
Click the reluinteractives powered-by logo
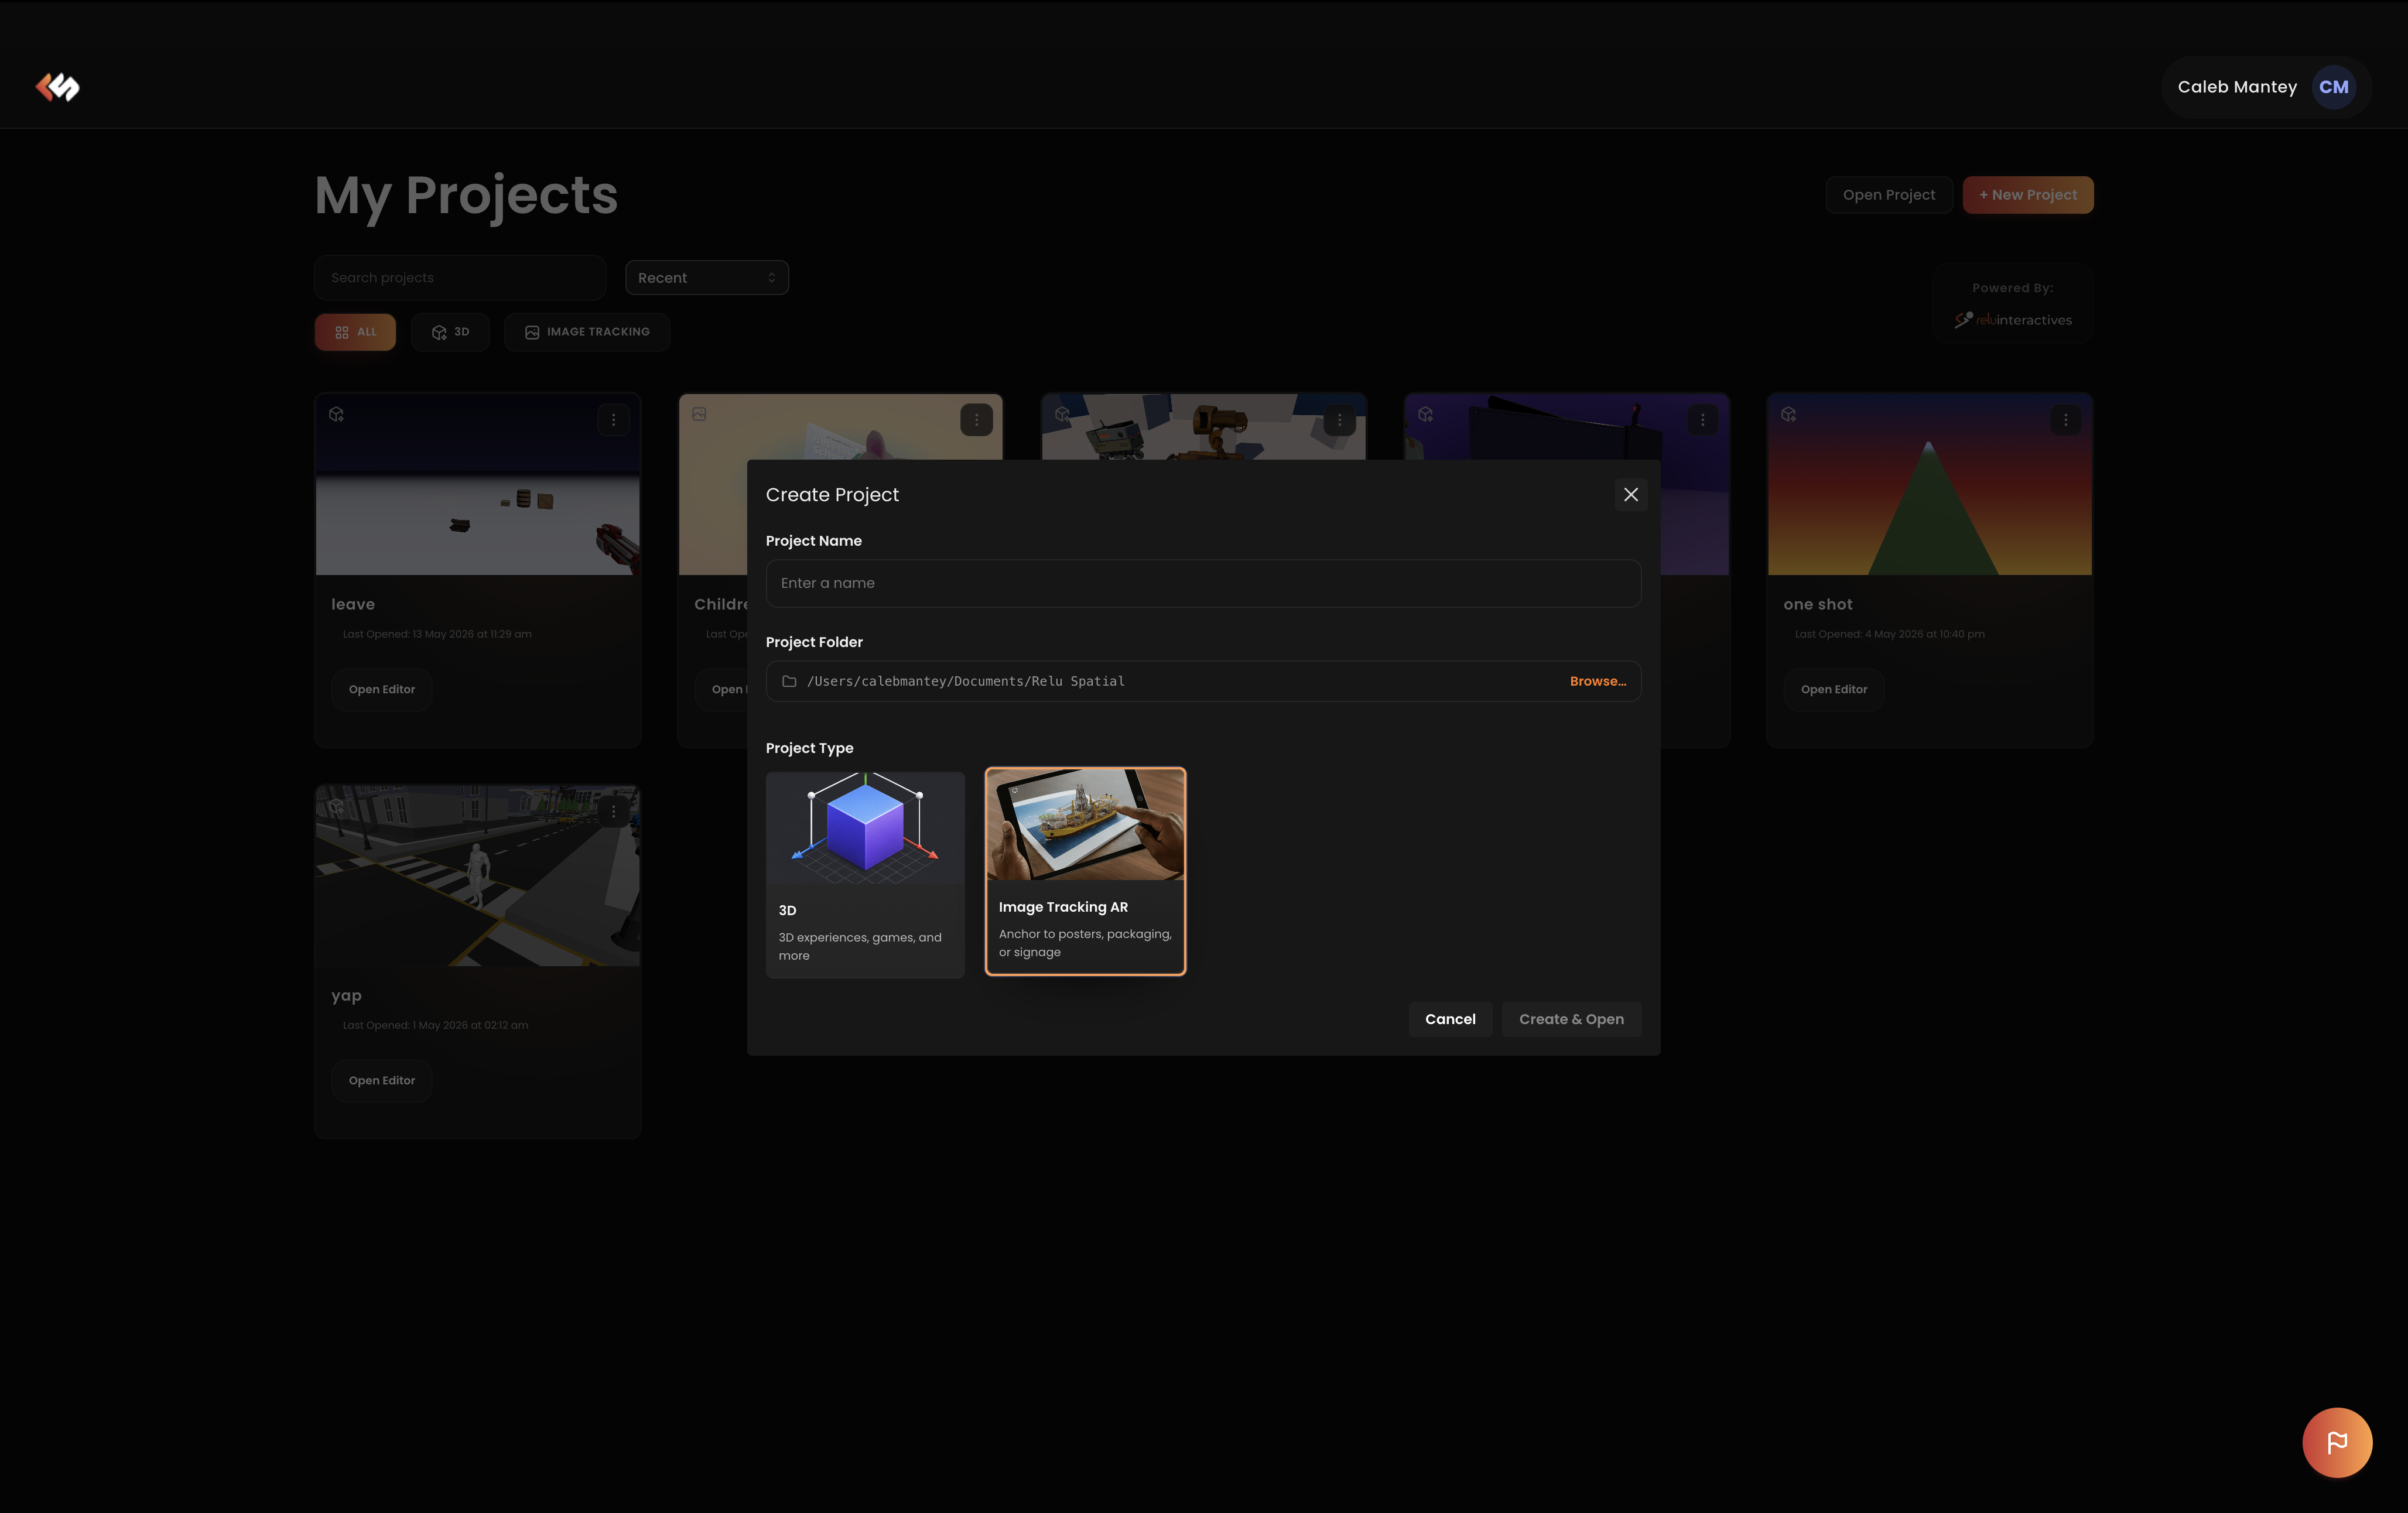point(2013,320)
